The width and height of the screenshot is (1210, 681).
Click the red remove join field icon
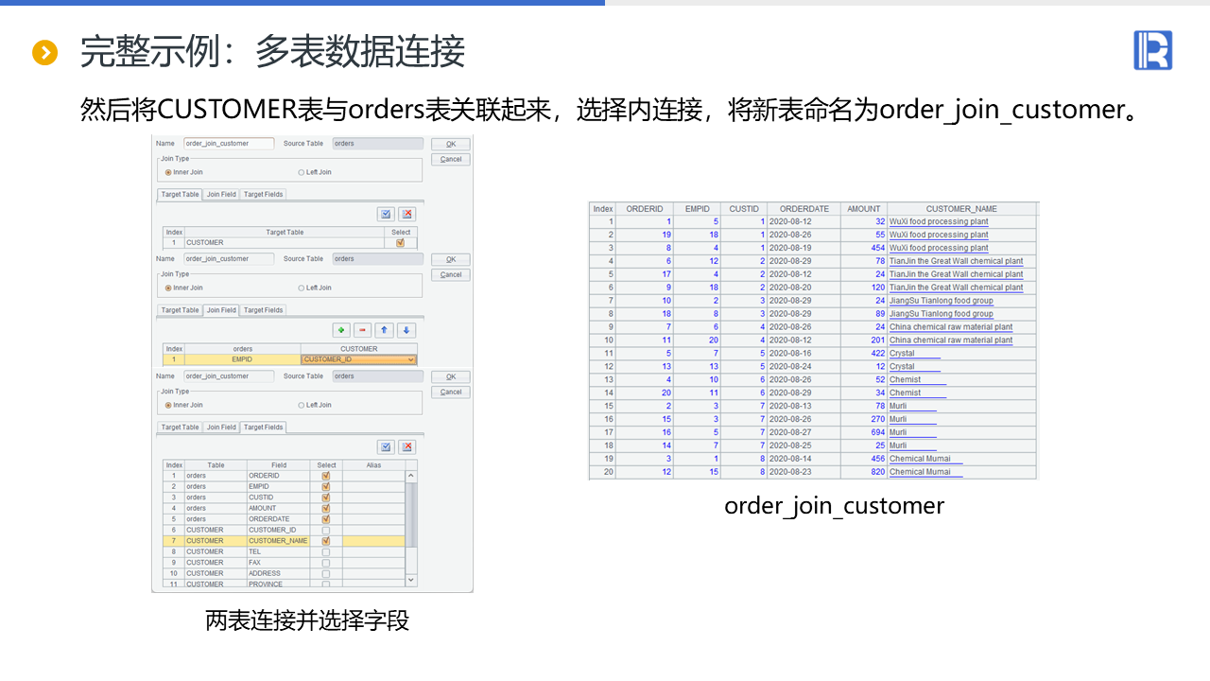363,330
